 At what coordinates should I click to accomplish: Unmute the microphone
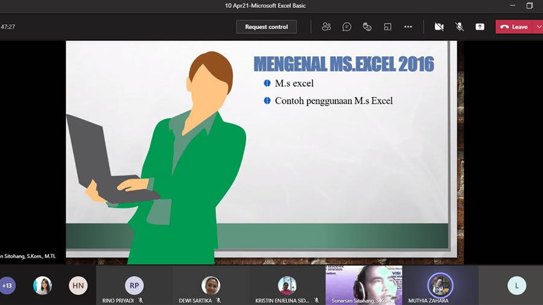tap(459, 27)
